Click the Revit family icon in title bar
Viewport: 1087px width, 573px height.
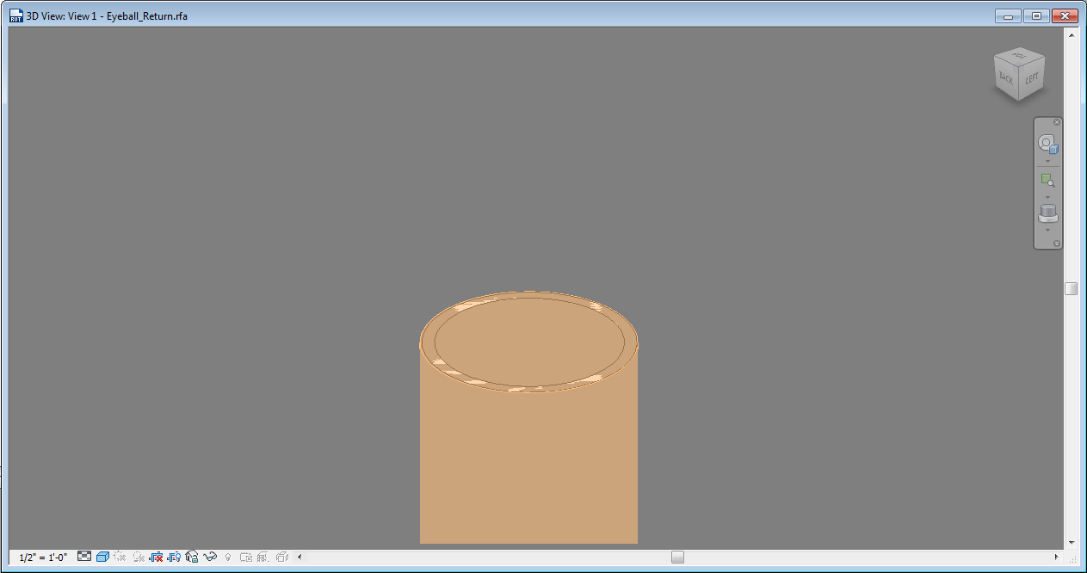pos(15,15)
